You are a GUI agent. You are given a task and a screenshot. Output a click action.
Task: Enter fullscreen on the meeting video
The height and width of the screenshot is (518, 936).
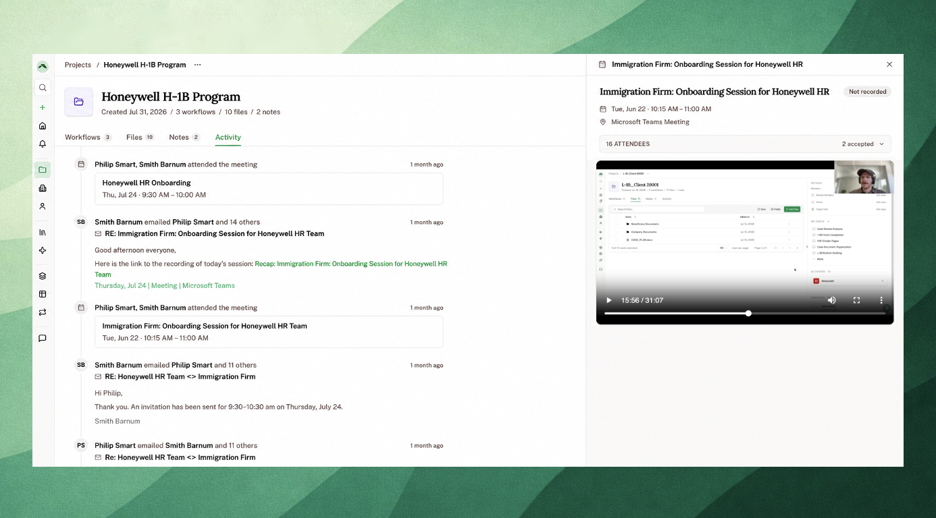coord(856,300)
